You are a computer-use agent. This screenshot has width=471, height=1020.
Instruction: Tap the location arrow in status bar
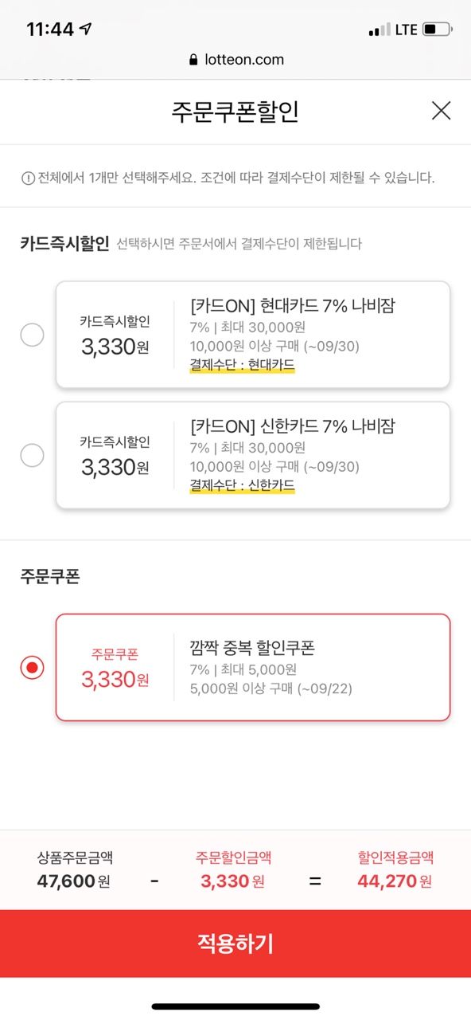86,29
